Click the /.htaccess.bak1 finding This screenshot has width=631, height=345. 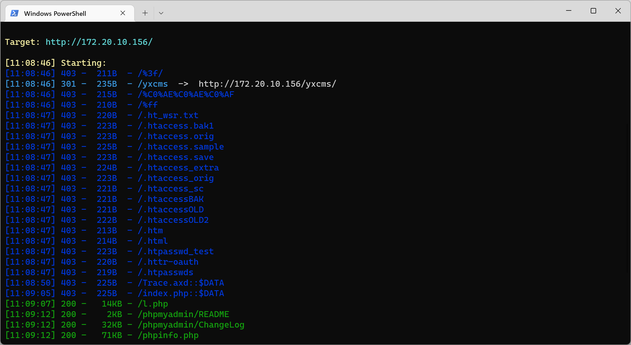176,125
